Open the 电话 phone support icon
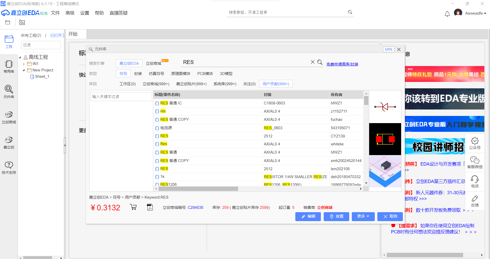 point(475,182)
